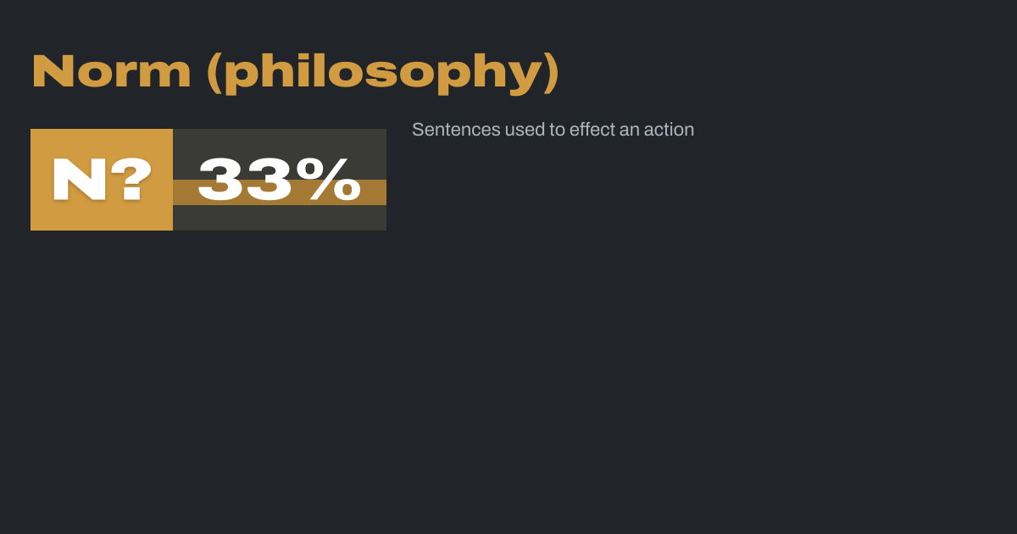Click the question mark in the tile
Screen dimensions: 1017x534
(x=131, y=180)
